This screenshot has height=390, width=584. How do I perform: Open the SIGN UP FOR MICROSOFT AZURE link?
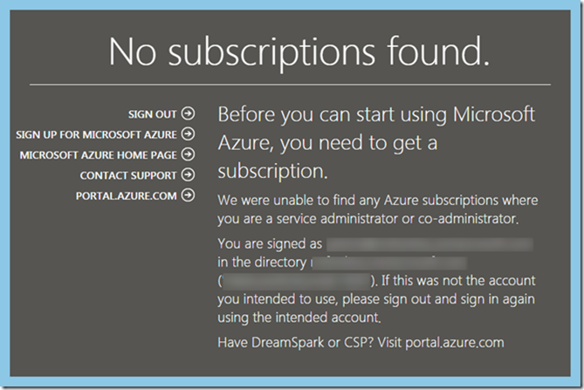click(96, 134)
